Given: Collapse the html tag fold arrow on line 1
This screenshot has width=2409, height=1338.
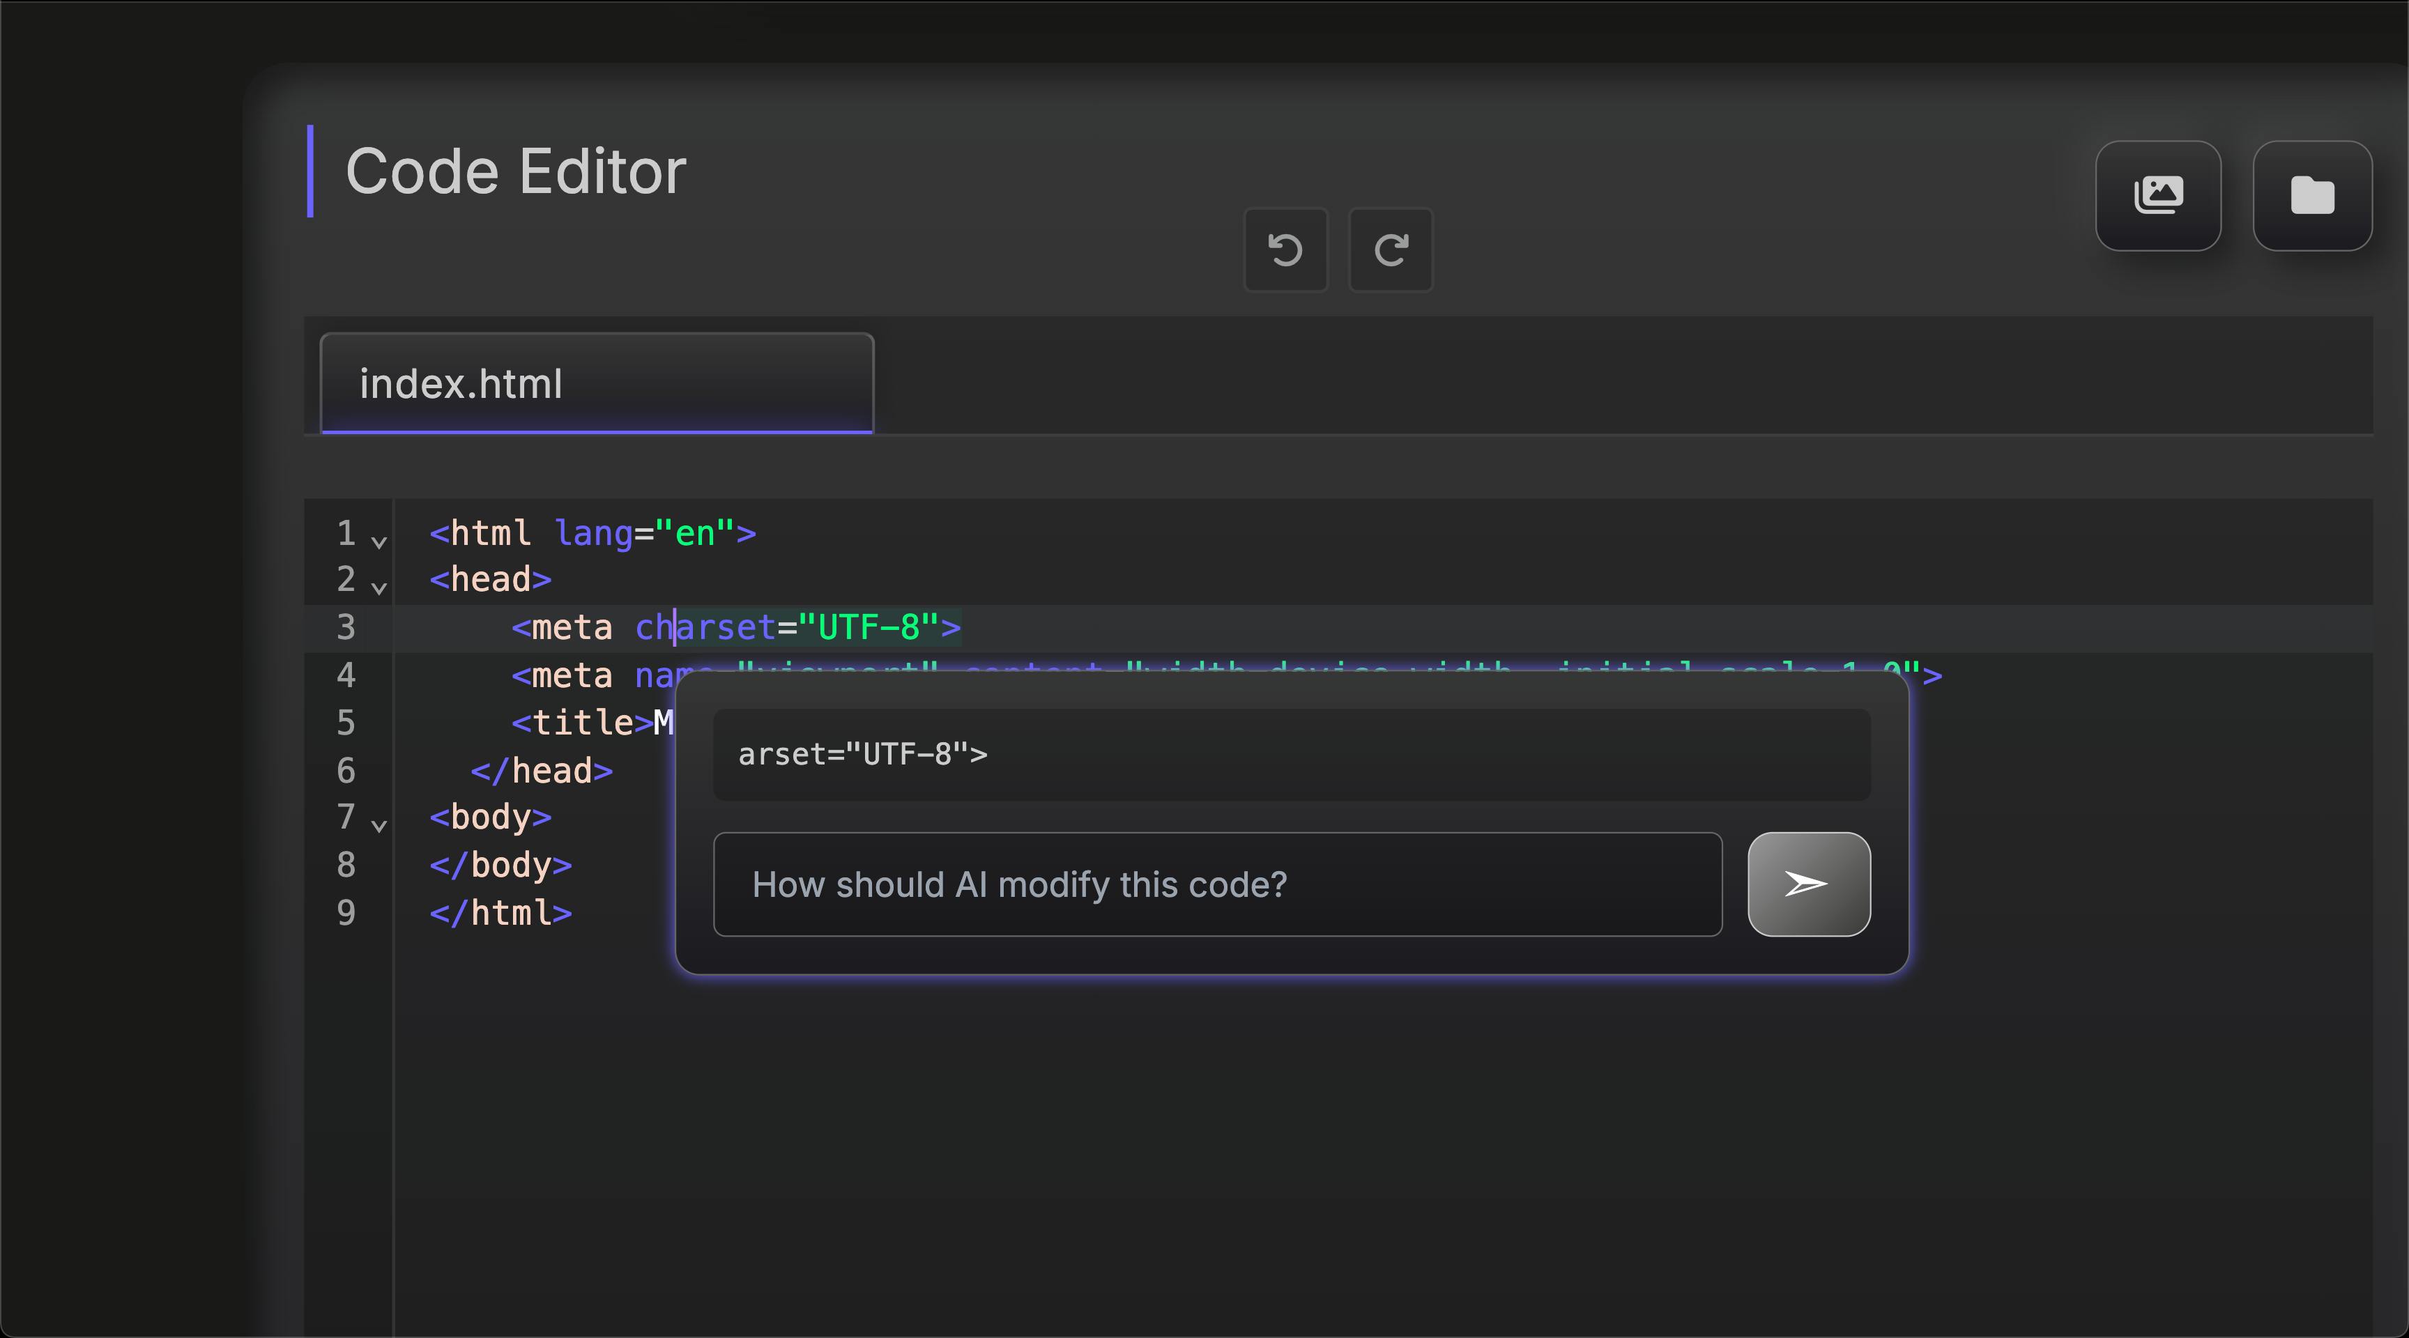Looking at the screenshot, I should coord(378,541).
